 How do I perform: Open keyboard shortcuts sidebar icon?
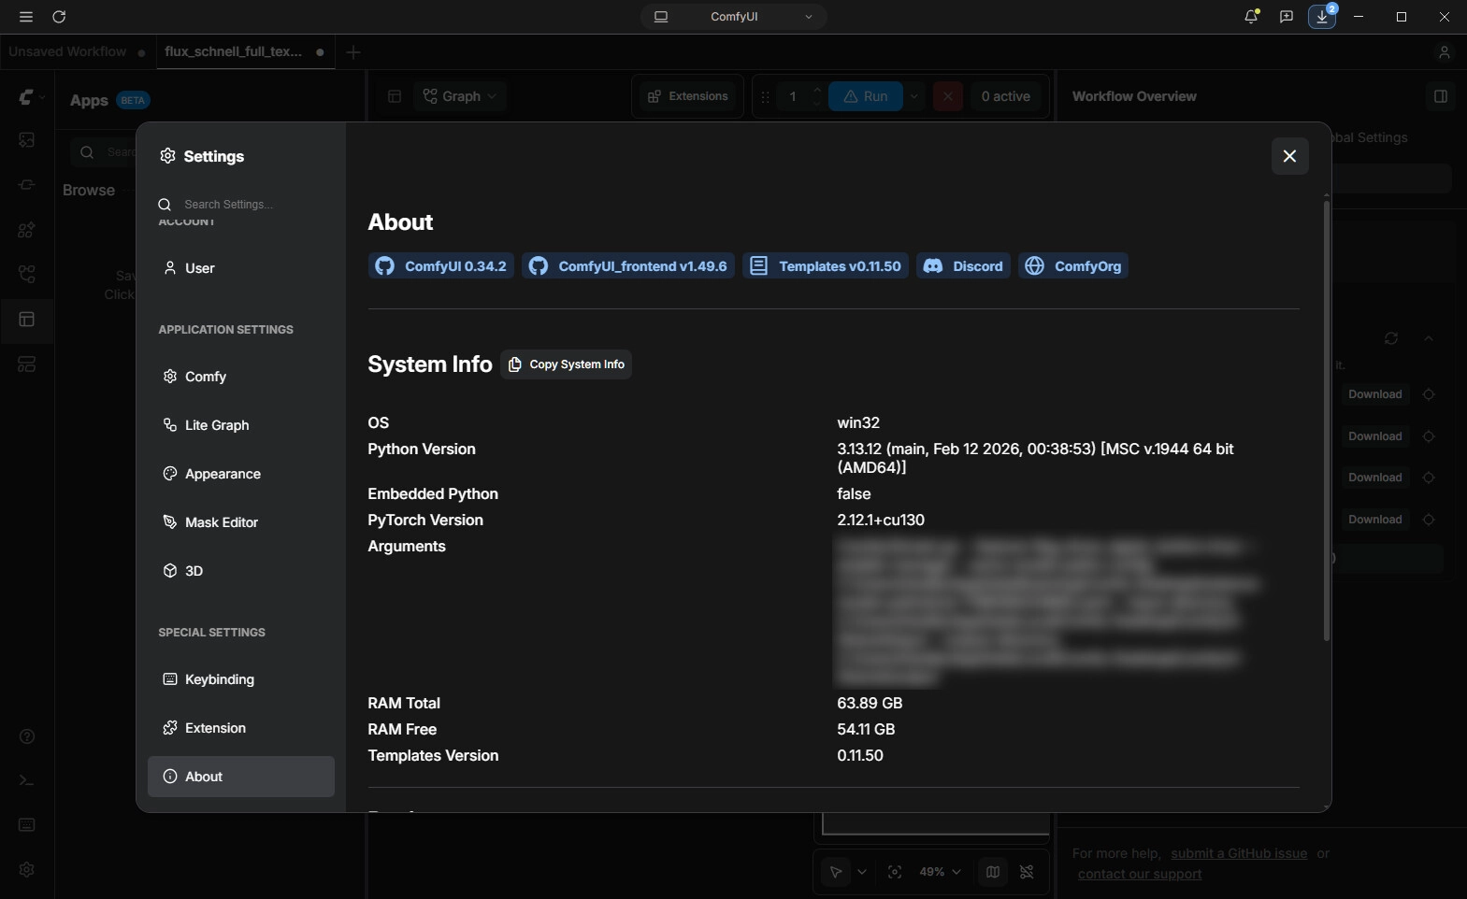tap(27, 825)
